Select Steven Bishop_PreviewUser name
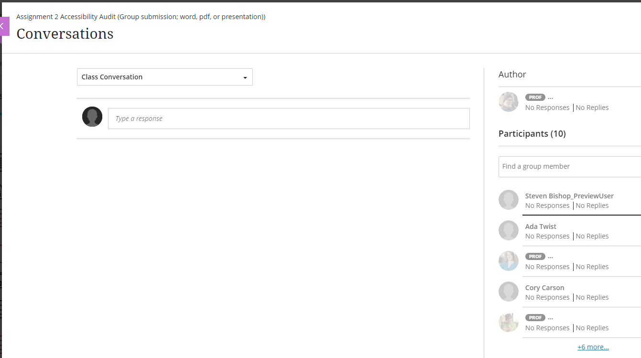Image resolution: width=641 pixels, height=358 pixels. coord(569,196)
